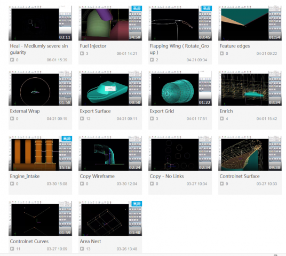Click the HD badge on Engine_Intake thumbnail
Image resolution: width=286 pixels, height=256 pixels.
(x=67, y=139)
